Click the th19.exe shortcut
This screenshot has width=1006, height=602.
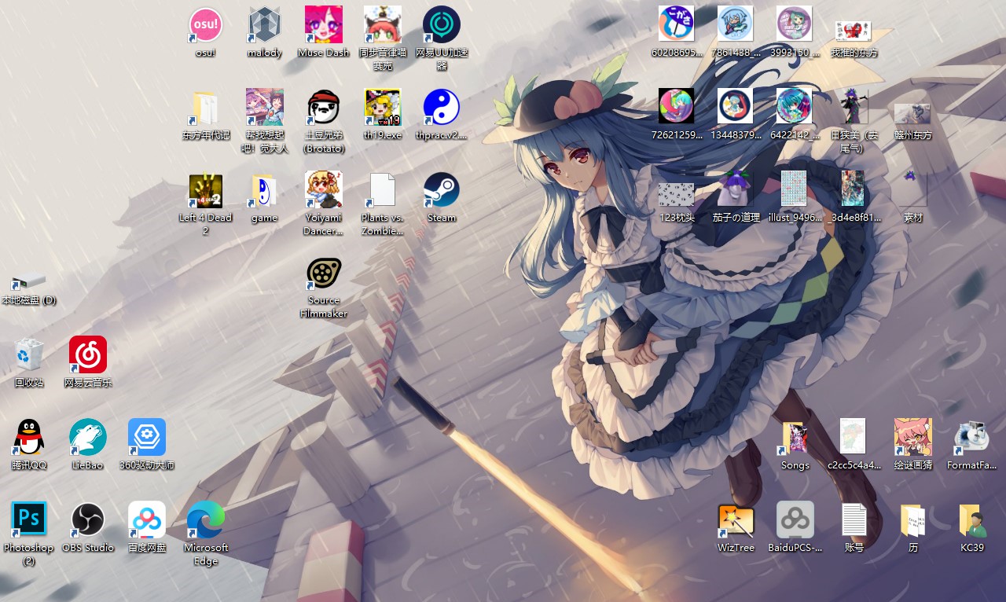click(382, 108)
